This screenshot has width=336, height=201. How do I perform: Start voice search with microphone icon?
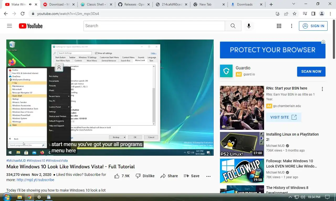pos(249,26)
